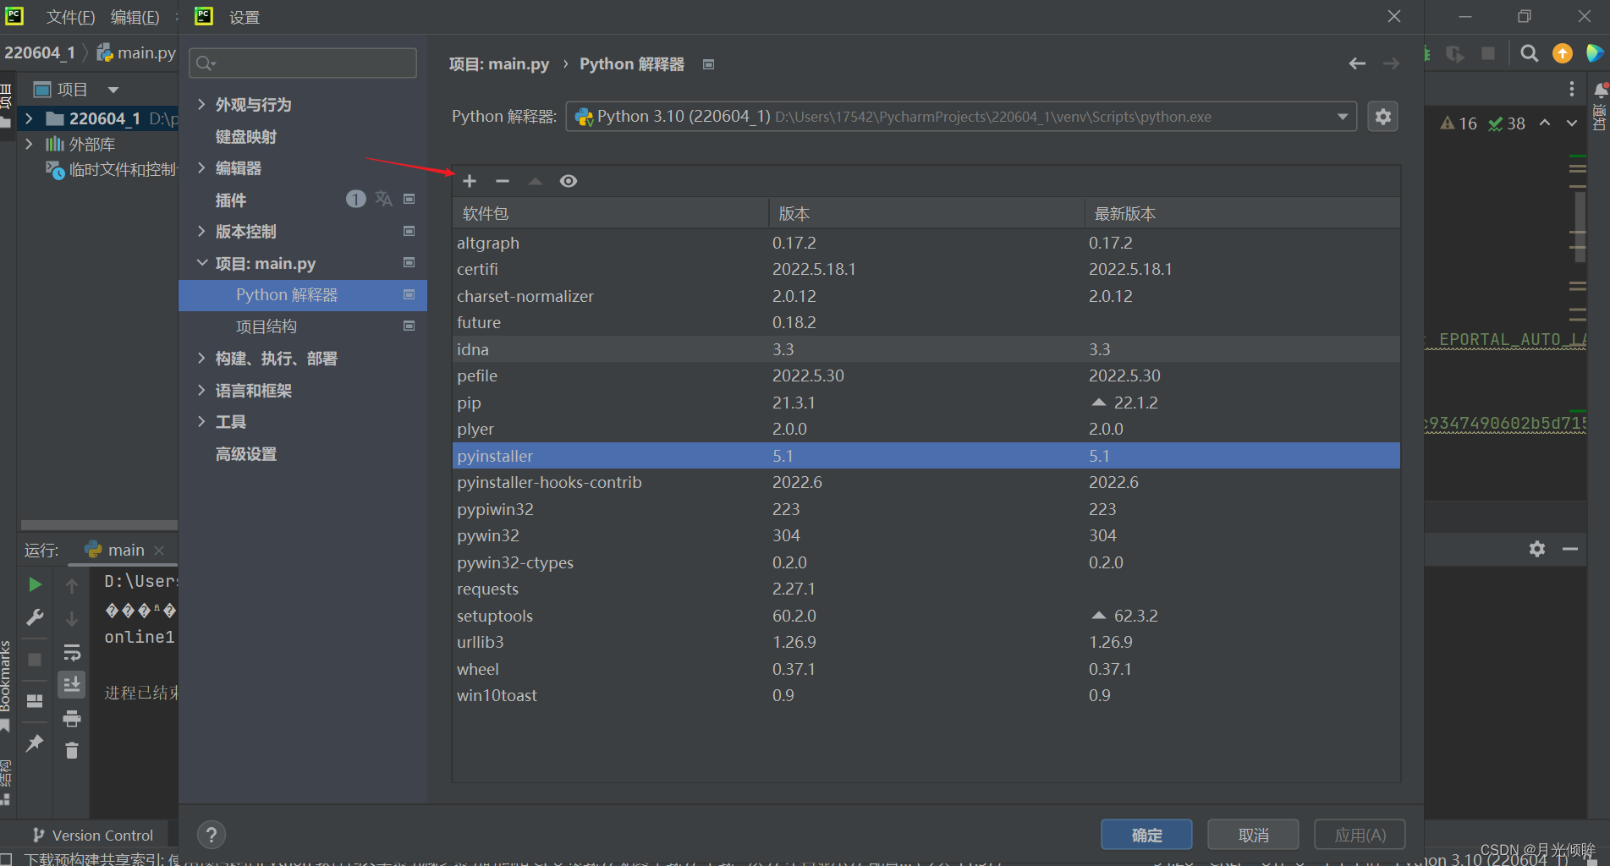
Task: Toggle scroll to end icon in run panel
Action: (72, 684)
